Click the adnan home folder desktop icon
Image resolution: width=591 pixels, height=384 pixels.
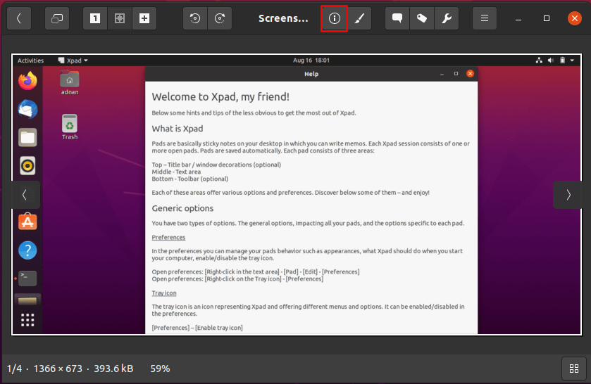(70, 83)
